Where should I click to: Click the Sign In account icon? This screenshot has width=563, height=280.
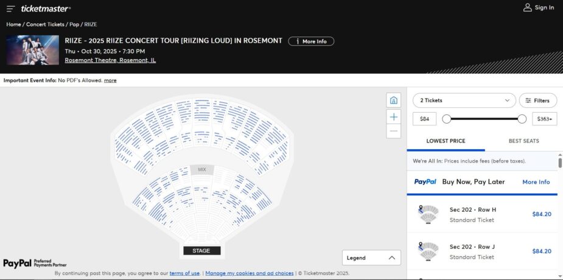point(528,8)
